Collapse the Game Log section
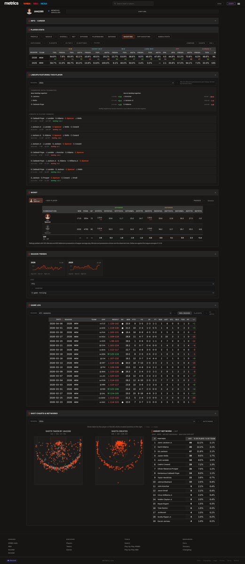Viewport: 245px width, 564px height. pos(215,305)
